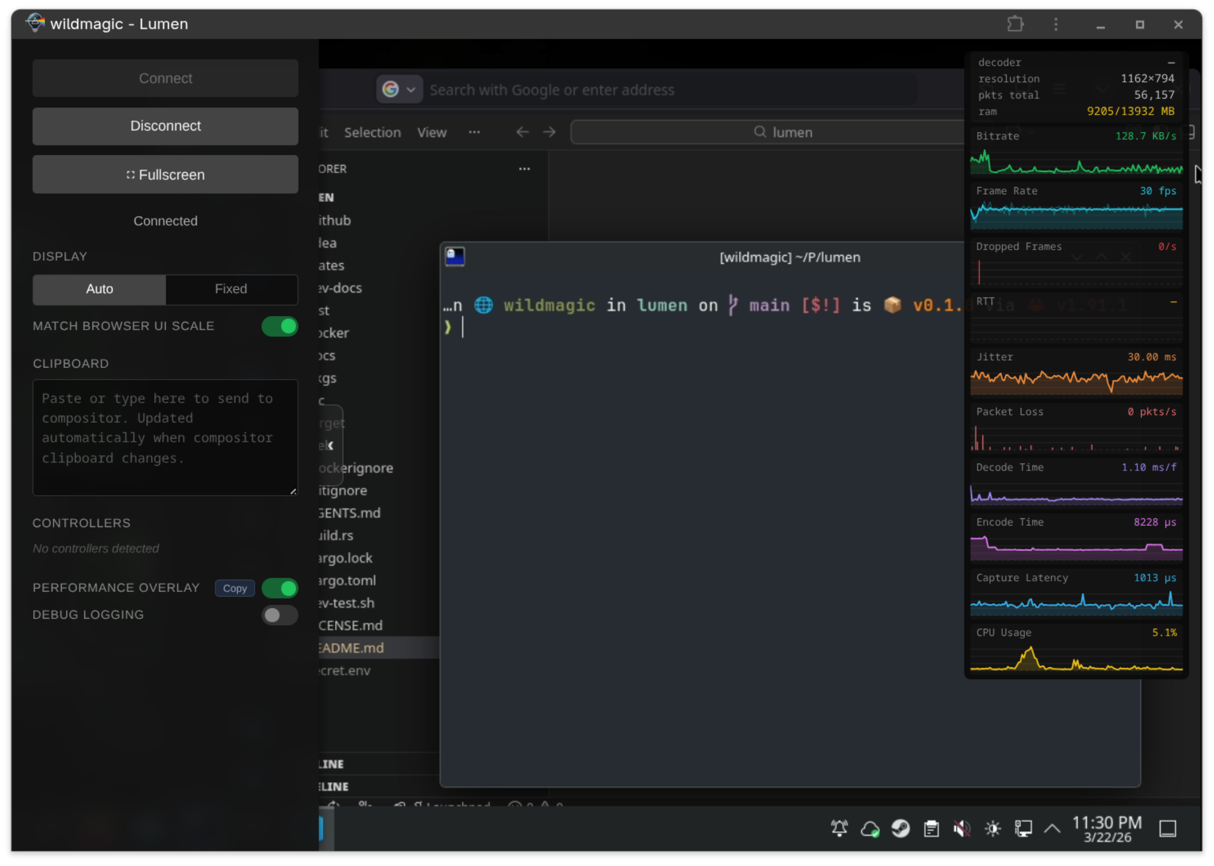
Task: Disable Match Browser UI Scale
Action: tap(280, 327)
